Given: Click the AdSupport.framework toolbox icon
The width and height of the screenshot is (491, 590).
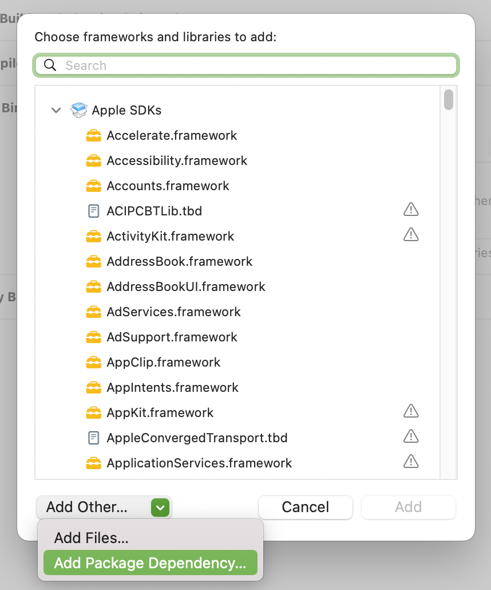Looking at the screenshot, I should click(x=94, y=337).
